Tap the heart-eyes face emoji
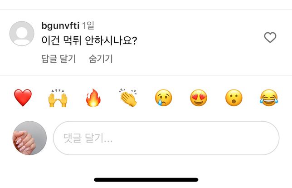This screenshot has width=292, height=188. 199,98
